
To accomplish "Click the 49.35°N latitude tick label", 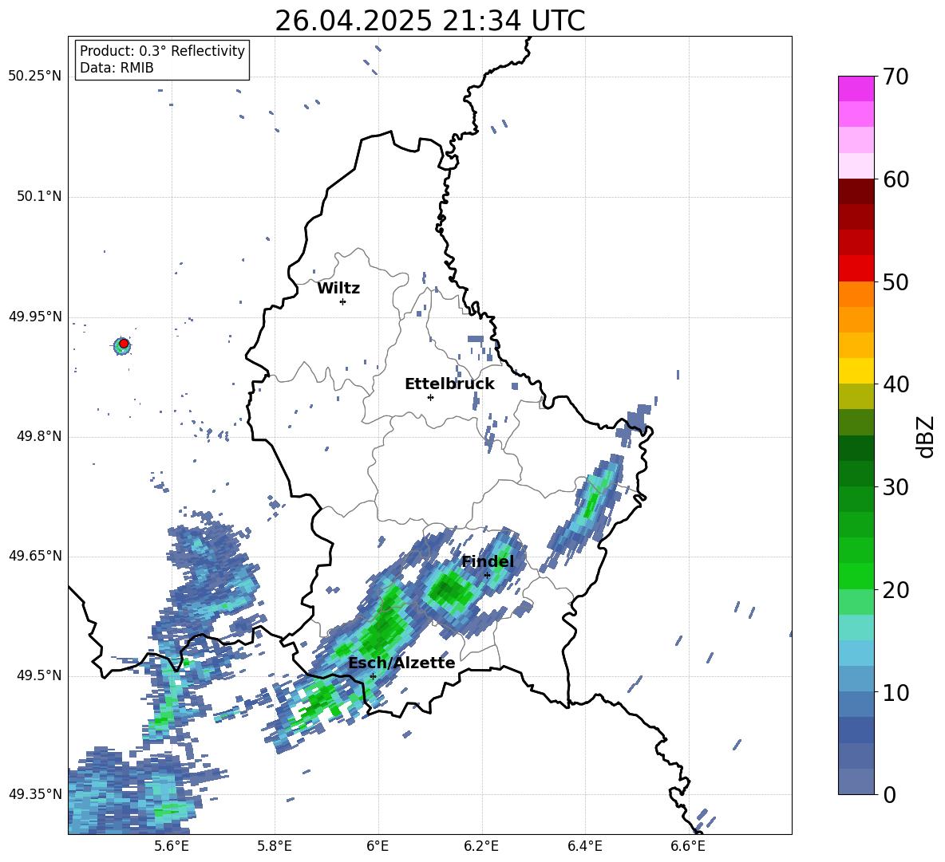I will (34, 794).
